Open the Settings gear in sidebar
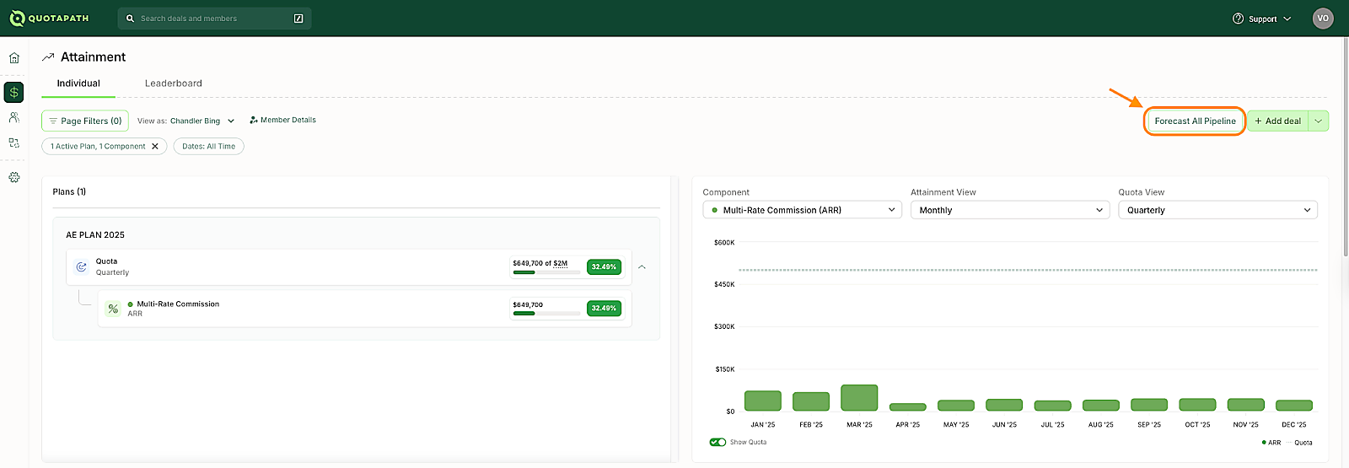Image resolution: width=1349 pixels, height=468 pixels. point(14,177)
